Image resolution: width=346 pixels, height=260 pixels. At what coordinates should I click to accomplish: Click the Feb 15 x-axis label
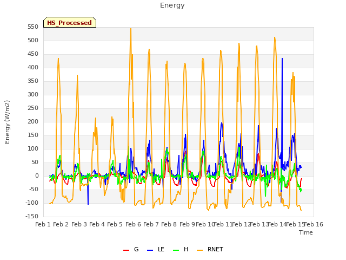click(295, 224)
